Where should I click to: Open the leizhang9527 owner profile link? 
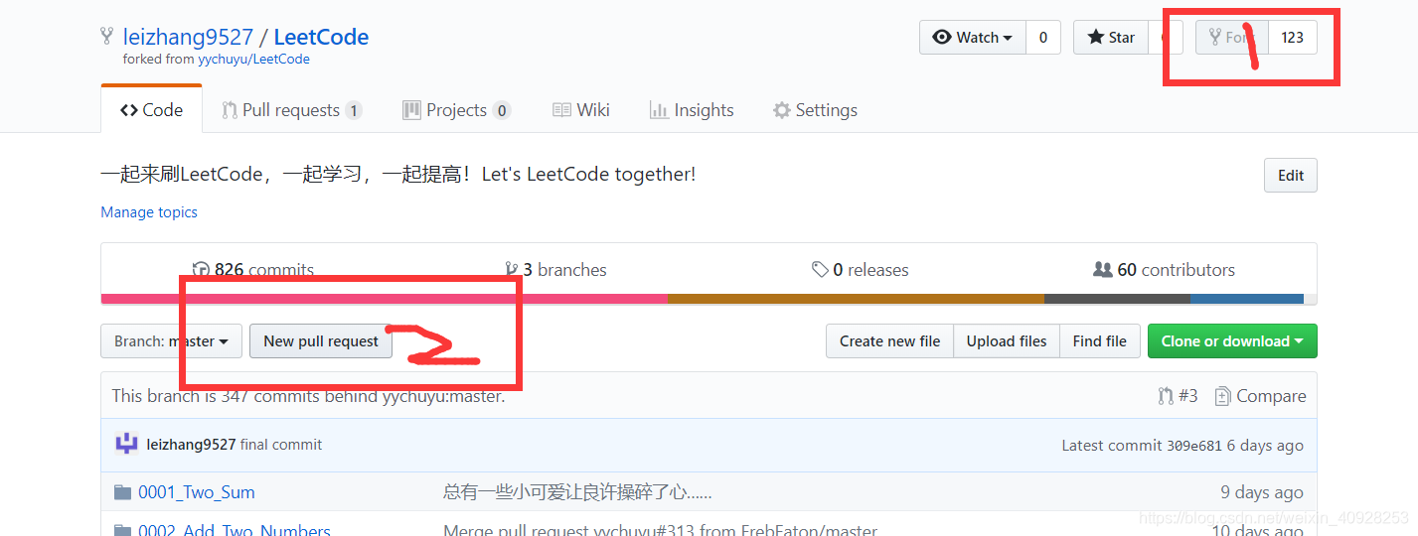[x=186, y=38]
